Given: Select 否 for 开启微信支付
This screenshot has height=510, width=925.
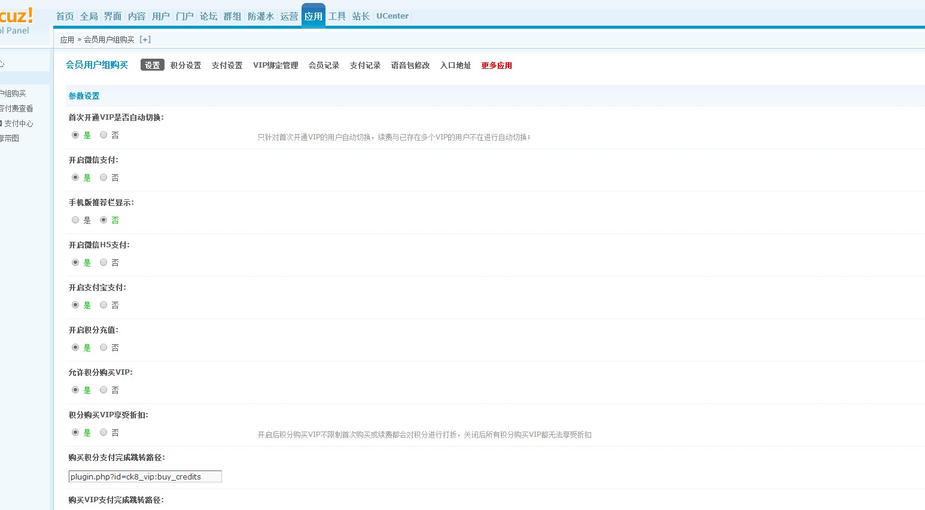Looking at the screenshot, I should click(104, 178).
